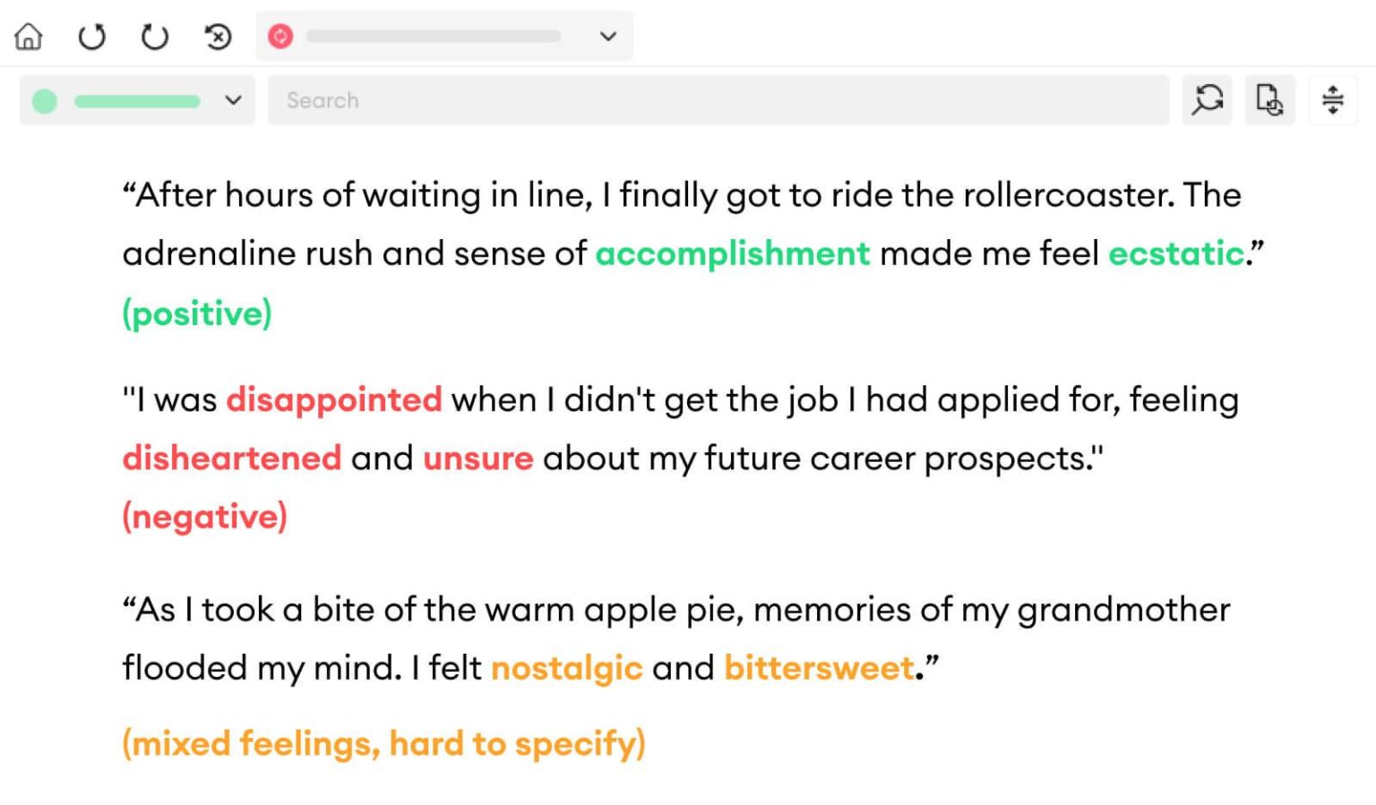
Task: Select the '(negative)' sentiment label
Action: point(205,517)
